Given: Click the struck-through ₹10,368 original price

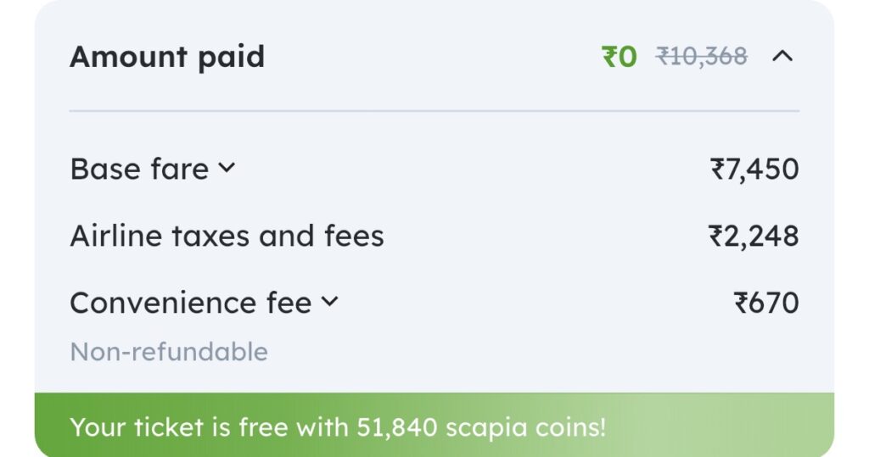Looking at the screenshot, I should [702, 57].
